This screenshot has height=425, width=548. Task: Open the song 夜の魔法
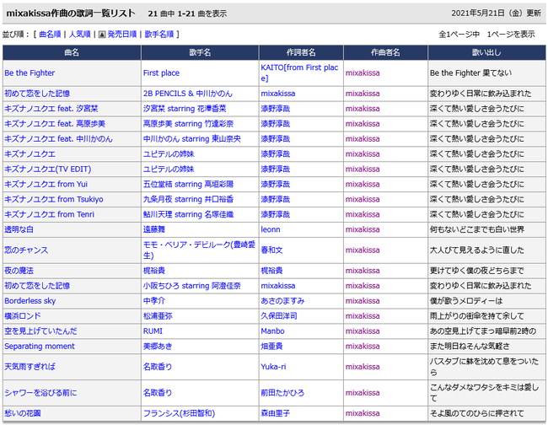point(19,271)
